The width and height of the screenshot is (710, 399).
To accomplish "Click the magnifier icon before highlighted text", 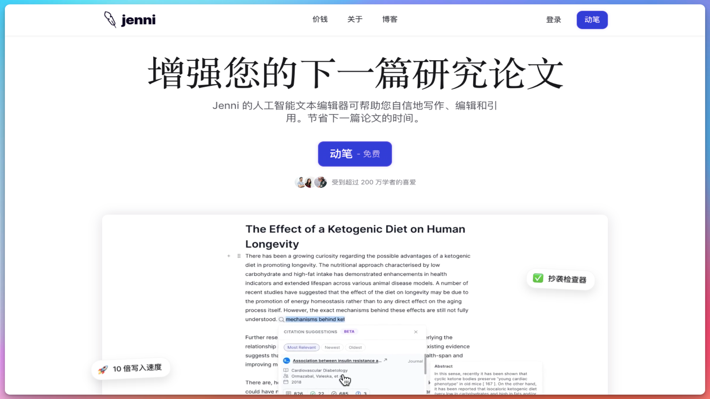I will tap(281, 320).
